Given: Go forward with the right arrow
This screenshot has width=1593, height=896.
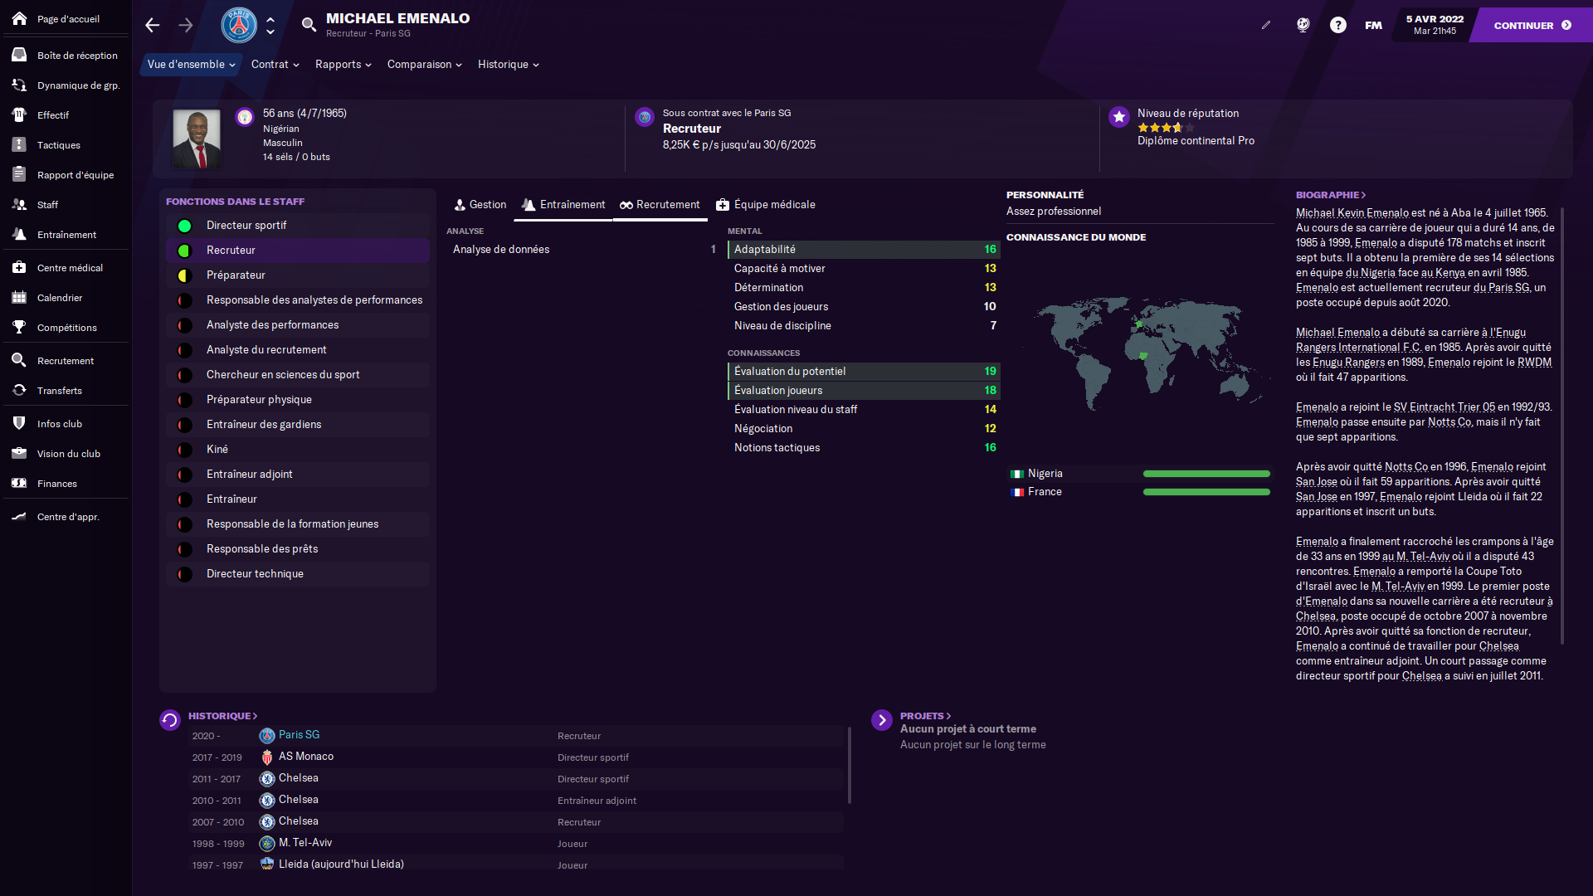Looking at the screenshot, I should coord(186,25).
